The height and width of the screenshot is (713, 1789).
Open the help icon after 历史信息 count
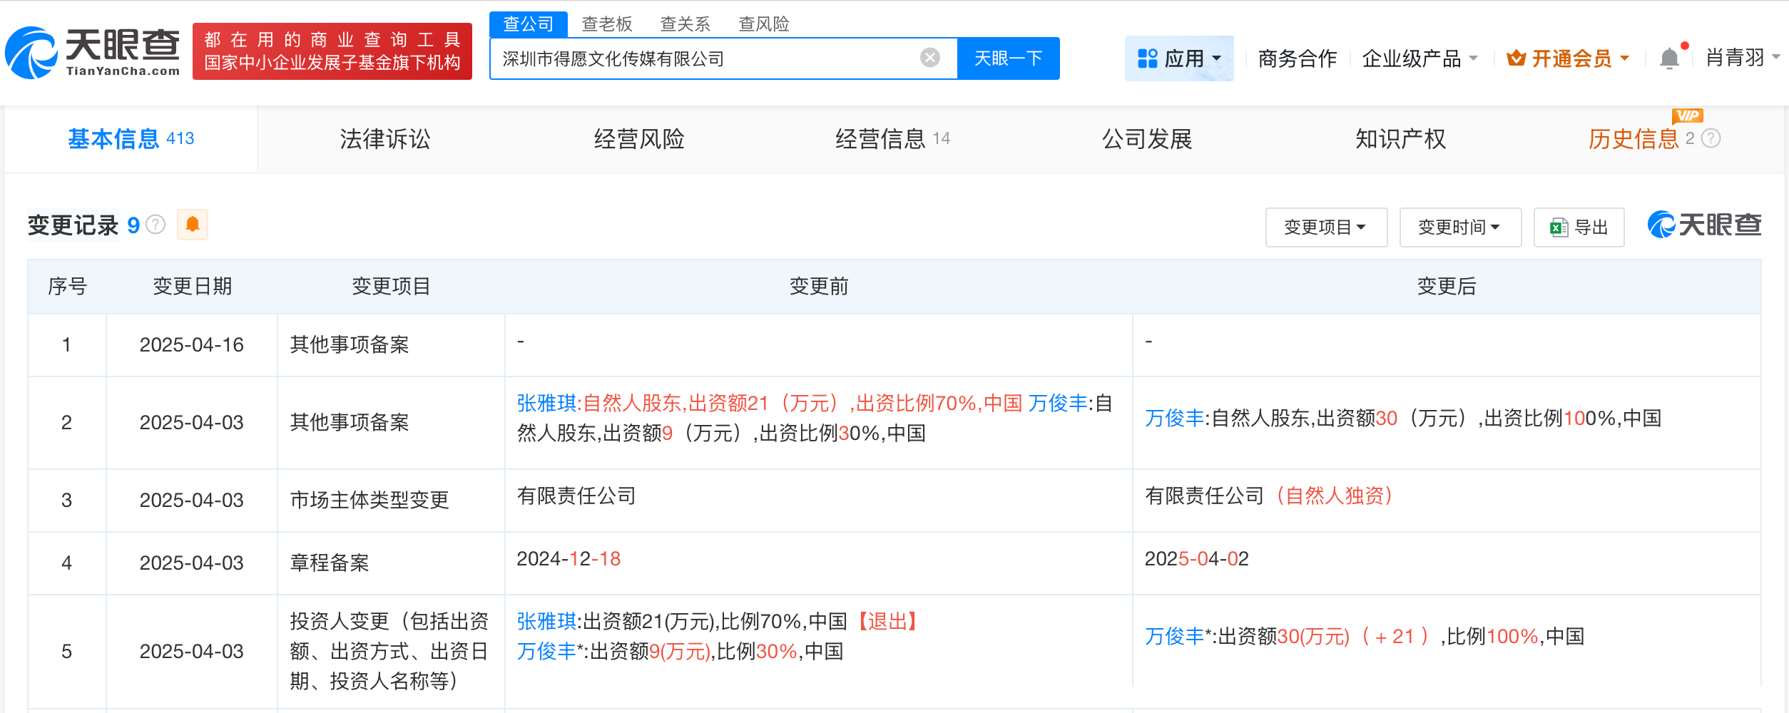(x=1712, y=140)
